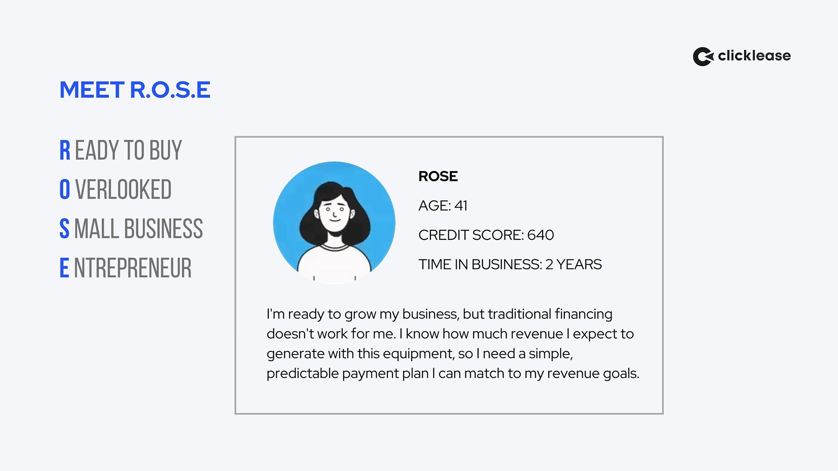This screenshot has height=471, width=838.
Task: Click the quote line starting "generate with this equipment"
Action: [420, 354]
